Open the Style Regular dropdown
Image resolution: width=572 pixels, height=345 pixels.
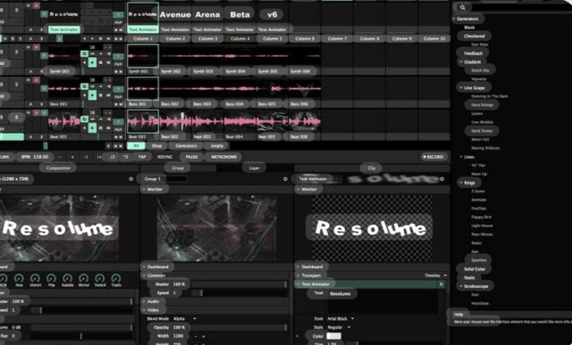[339, 327]
